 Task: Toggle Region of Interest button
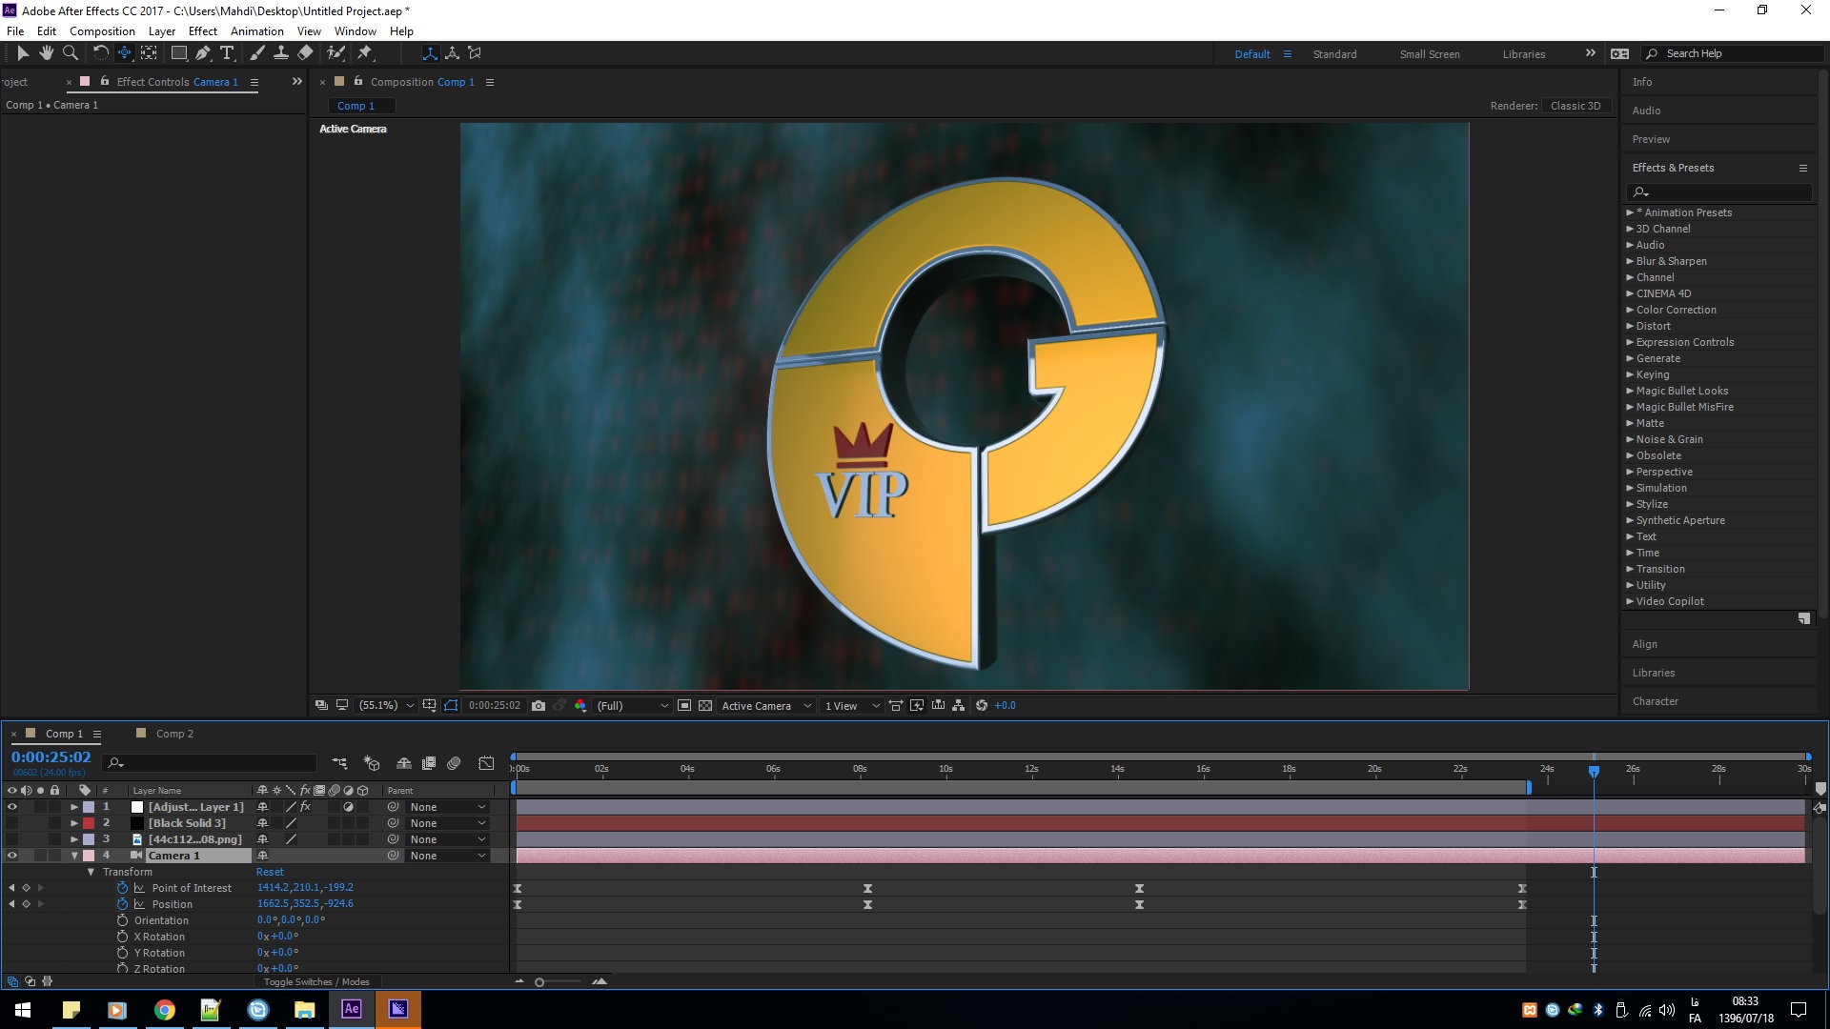(x=684, y=706)
